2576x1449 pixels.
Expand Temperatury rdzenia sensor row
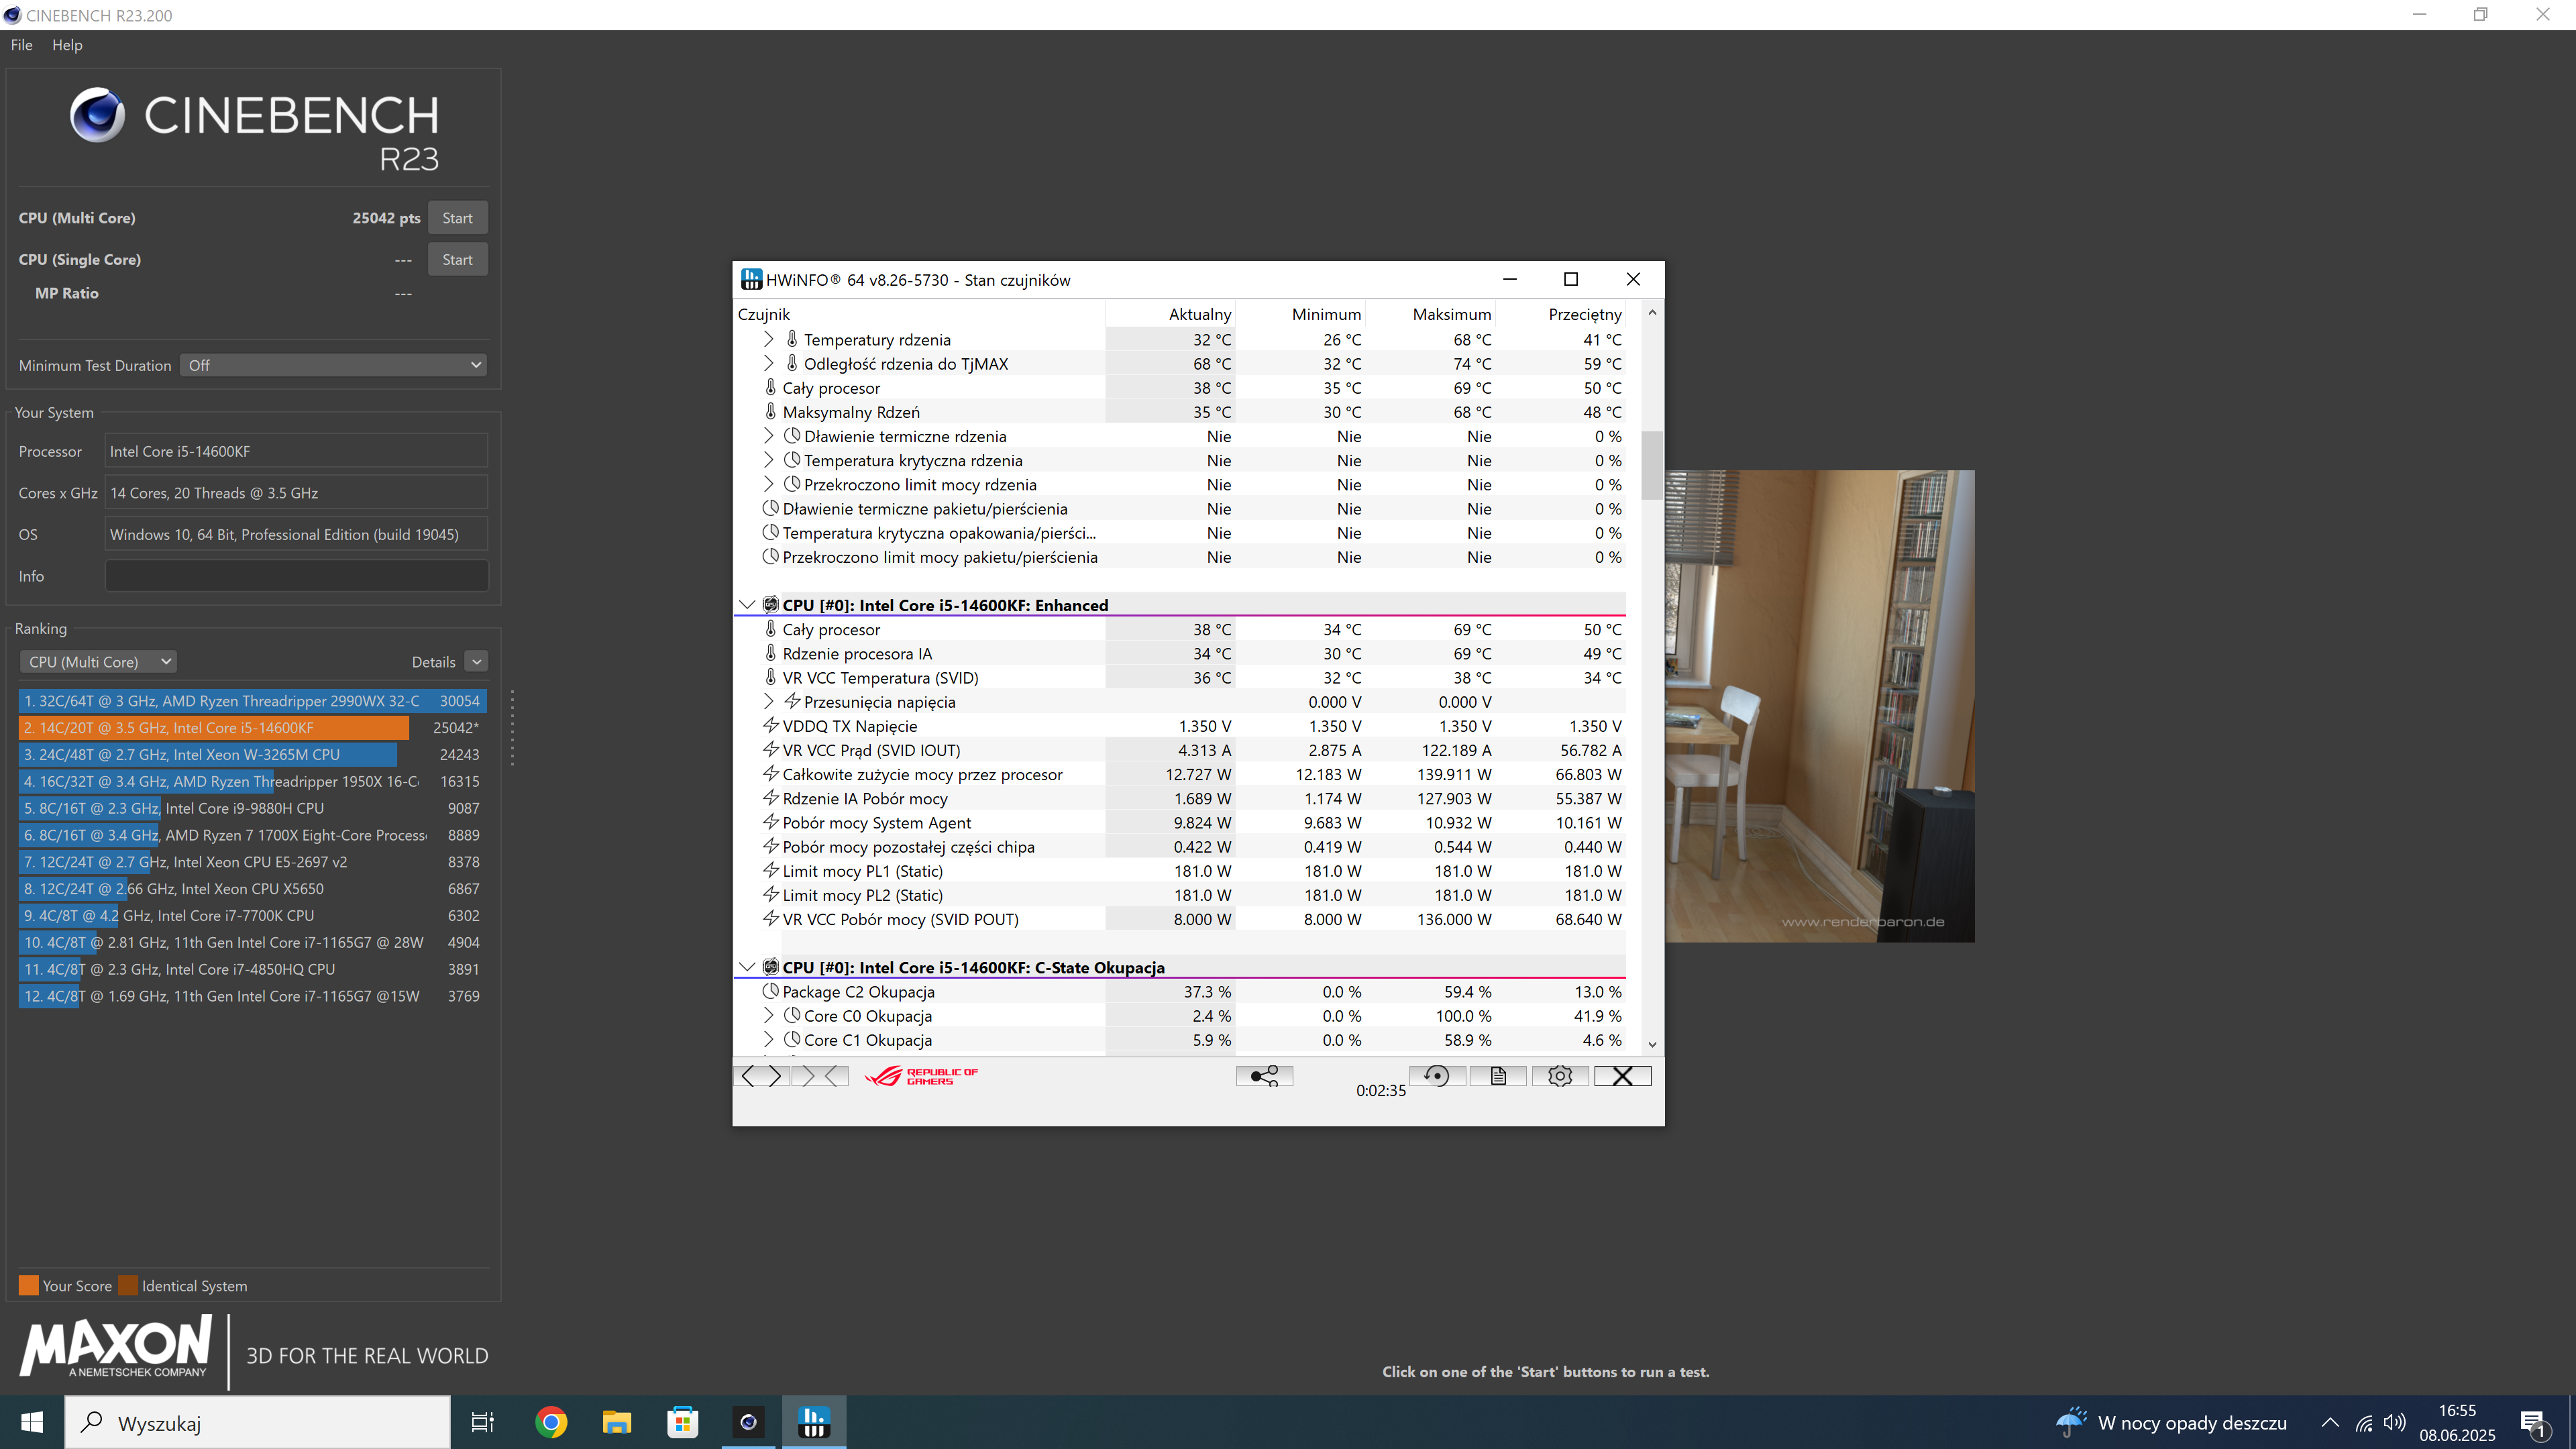tap(768, 340)
